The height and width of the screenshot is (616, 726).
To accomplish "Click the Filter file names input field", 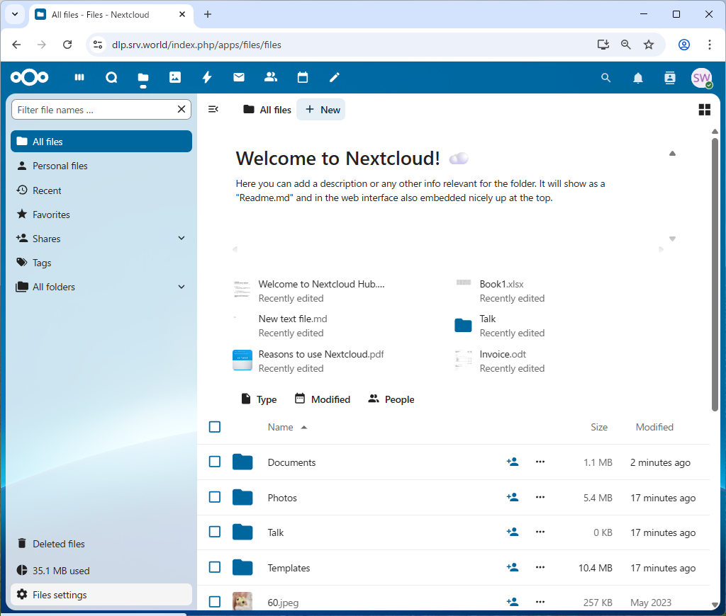I will tap(94, 110).
